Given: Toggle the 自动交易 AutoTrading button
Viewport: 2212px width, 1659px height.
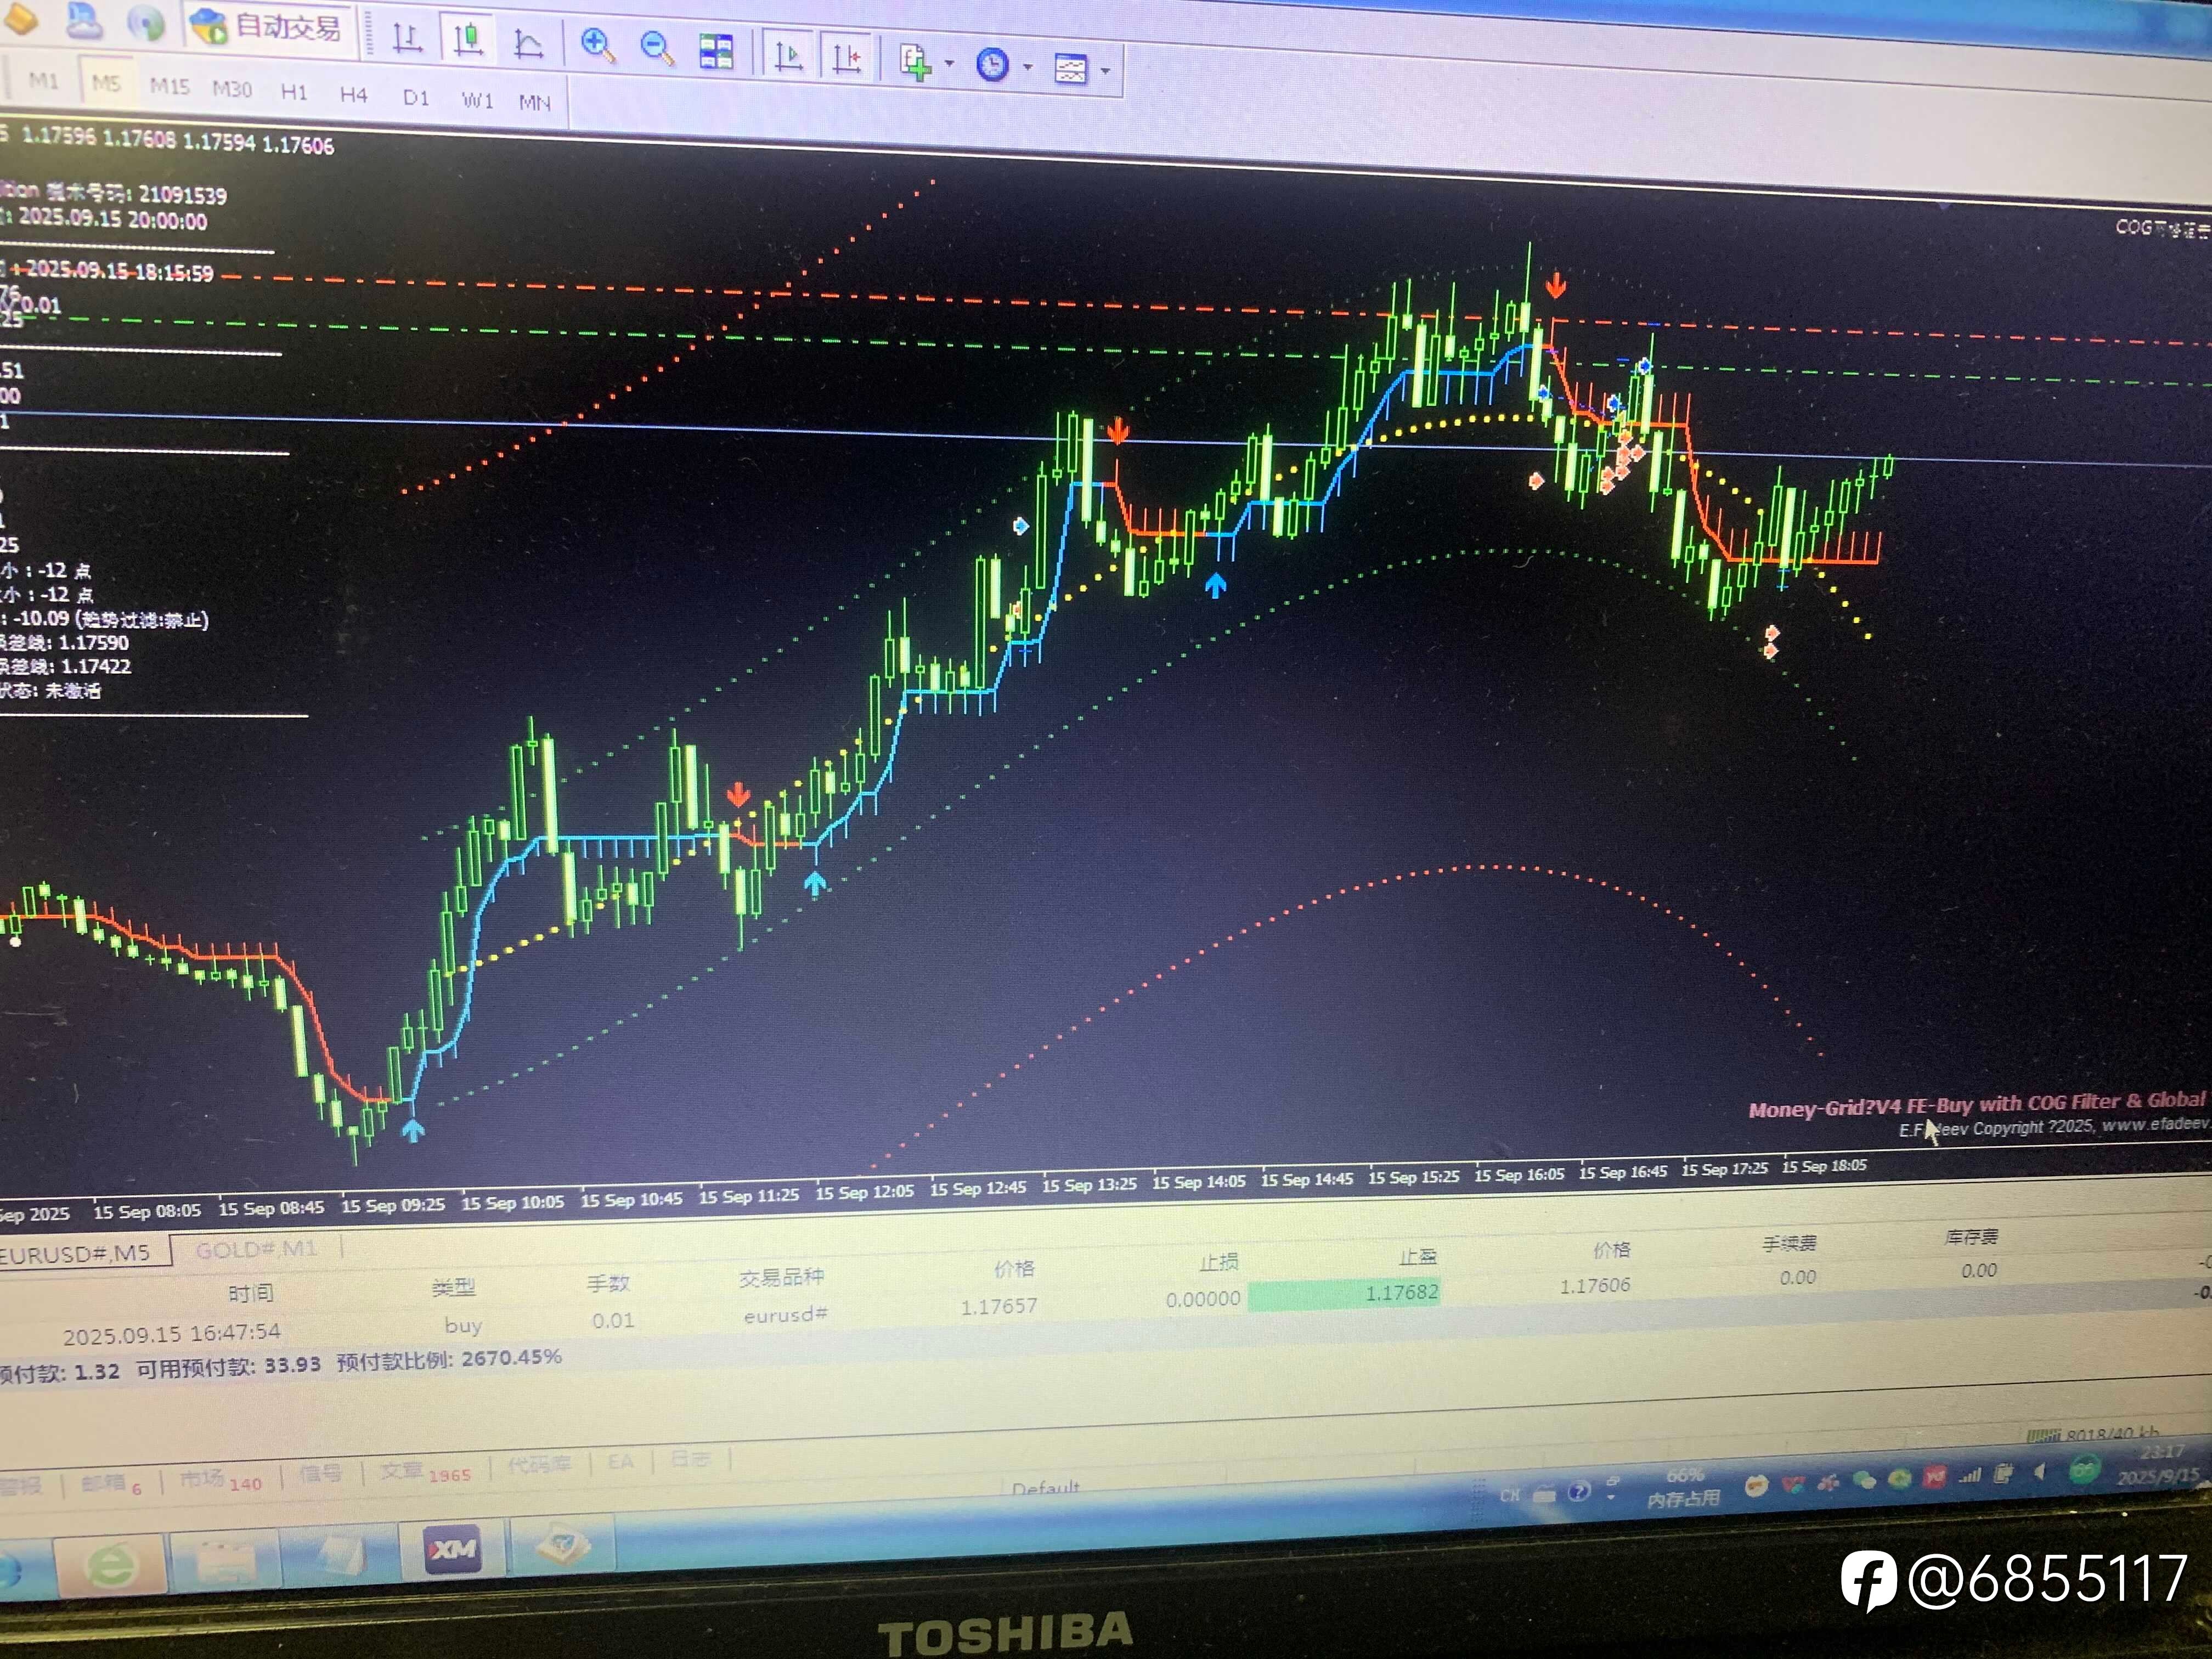Looking at the screenshot, I should (267, 26).
